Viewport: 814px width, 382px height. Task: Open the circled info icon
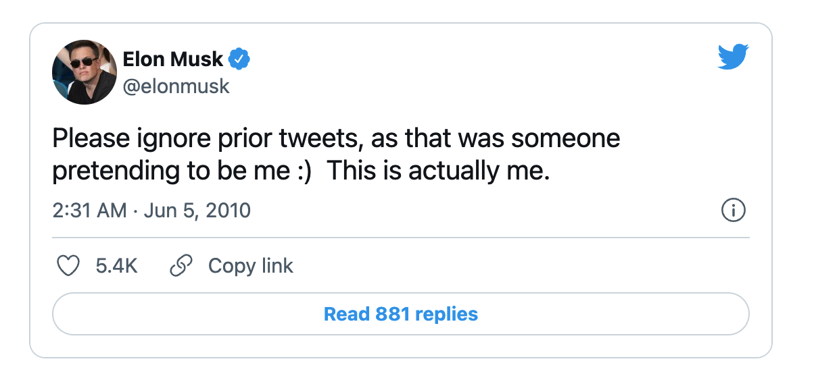point(734,211)
